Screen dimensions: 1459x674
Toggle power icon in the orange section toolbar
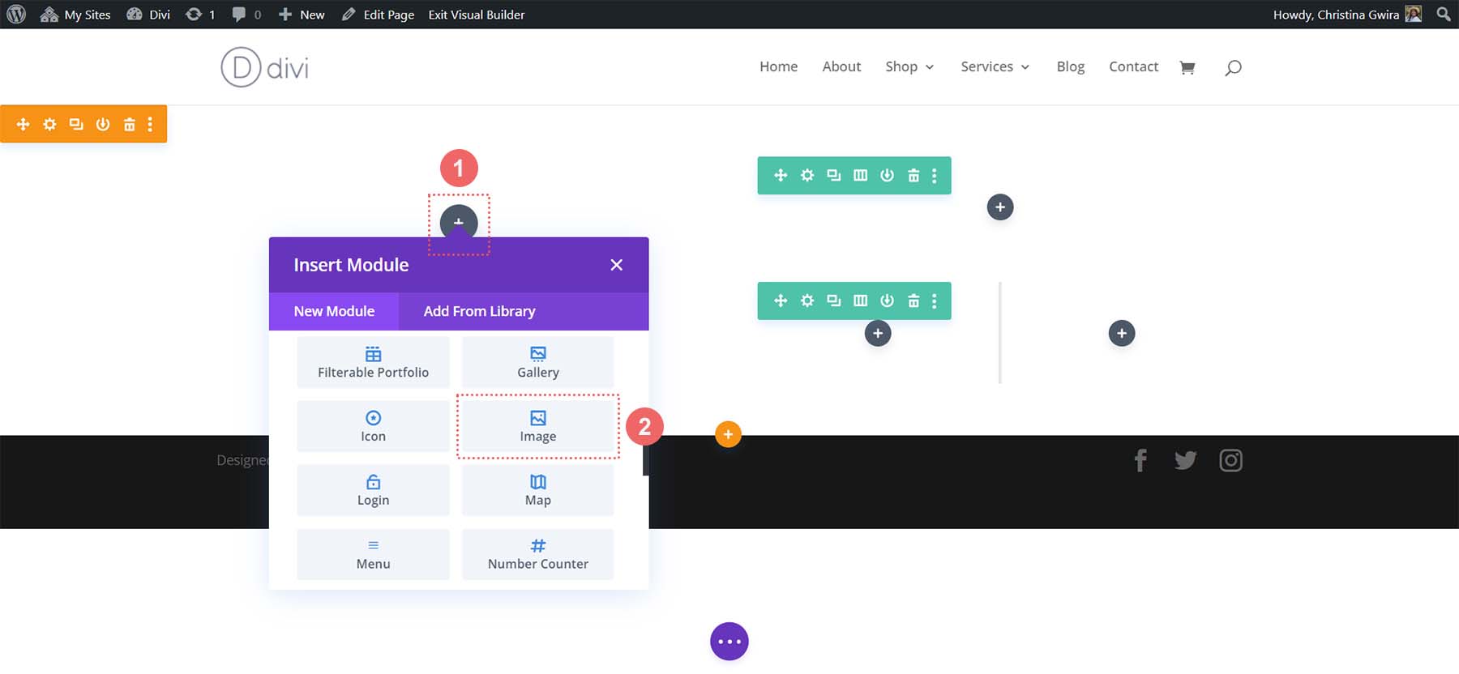pos(102,124)
